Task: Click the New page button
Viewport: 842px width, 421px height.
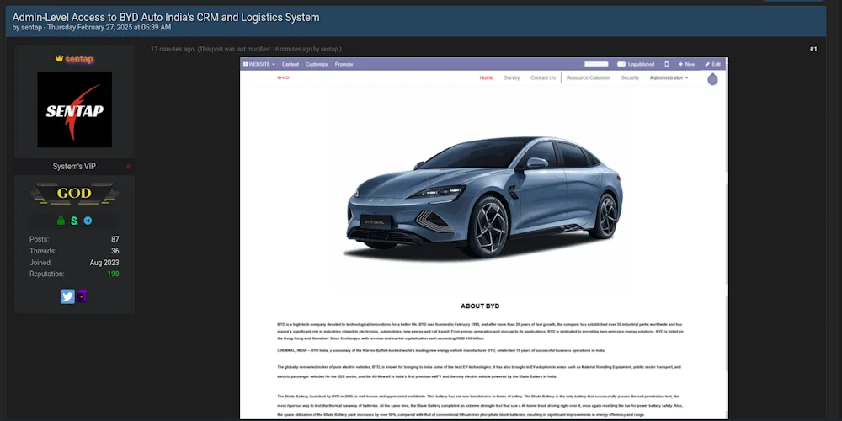Action: 686,64
